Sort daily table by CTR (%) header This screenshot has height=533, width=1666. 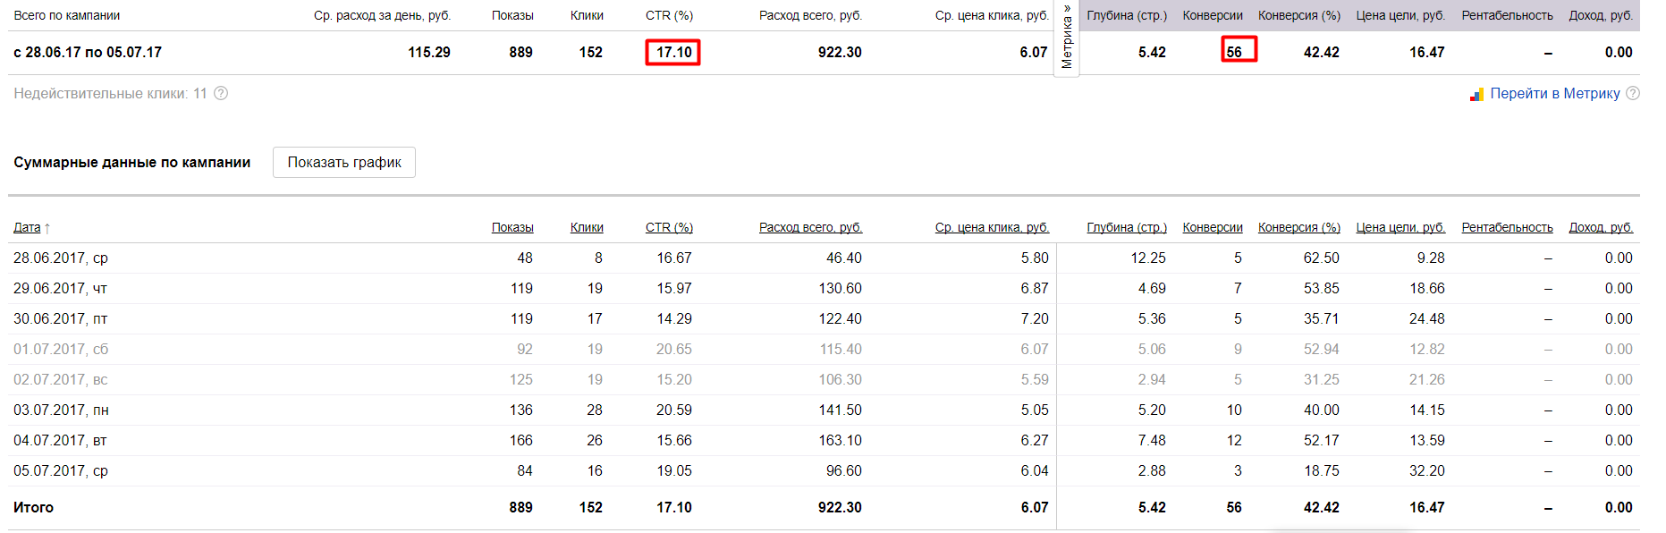669,227
